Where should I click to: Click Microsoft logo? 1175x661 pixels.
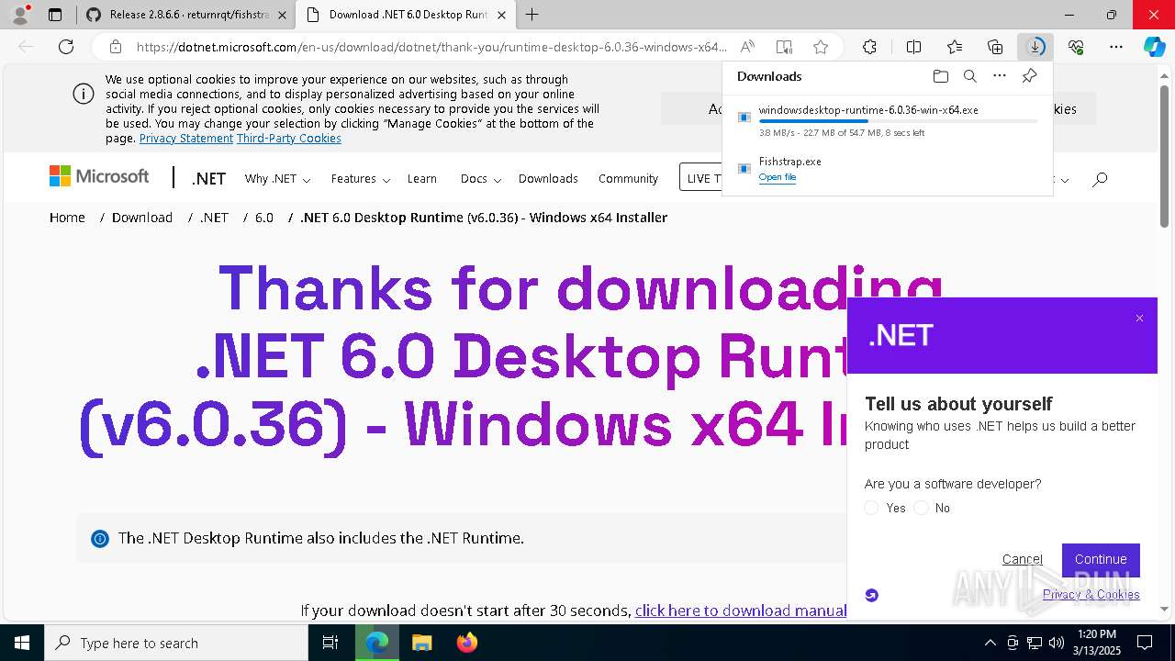tap(99, 176)
